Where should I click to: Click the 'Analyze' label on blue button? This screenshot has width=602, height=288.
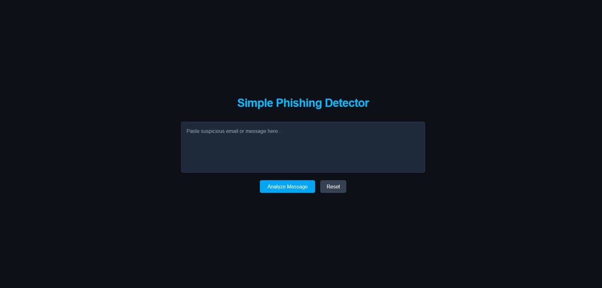(x=277, y=187)
